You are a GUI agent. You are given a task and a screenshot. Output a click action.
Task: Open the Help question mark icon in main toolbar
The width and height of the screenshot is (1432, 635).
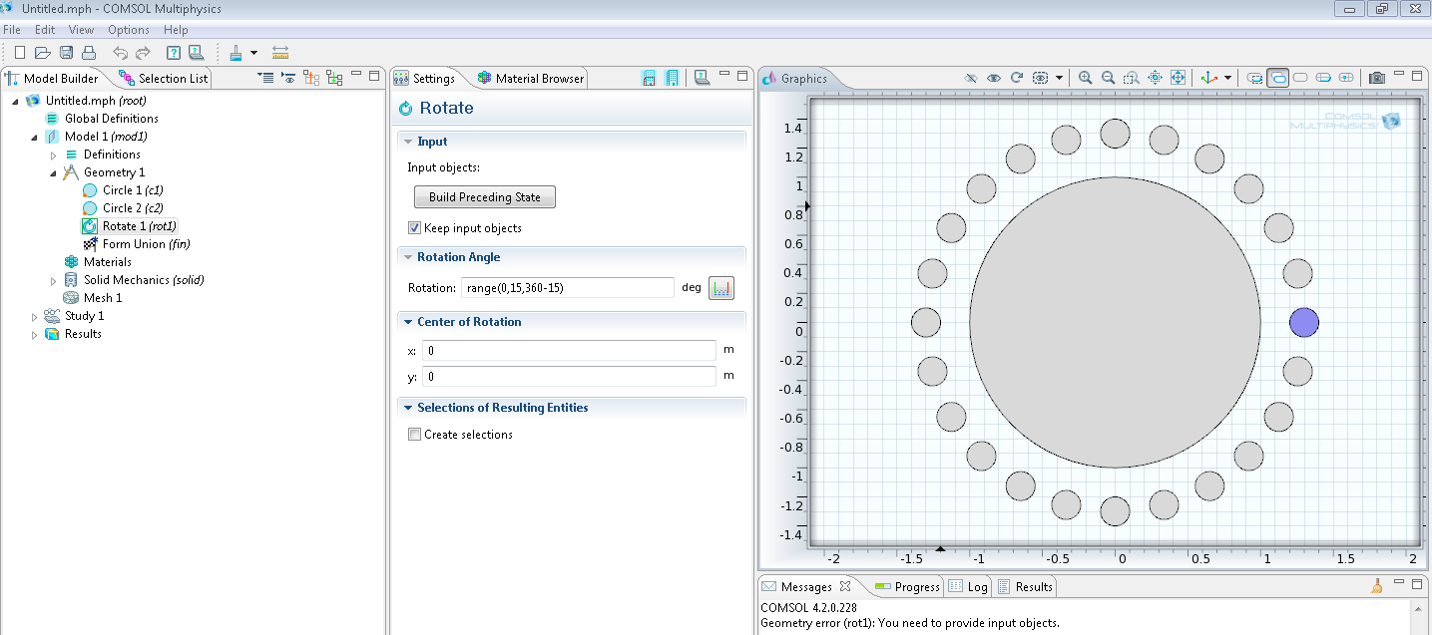coord(174,53)
